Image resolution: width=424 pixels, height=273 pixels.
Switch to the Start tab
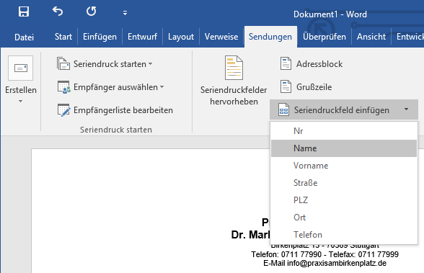pos(63,37)
